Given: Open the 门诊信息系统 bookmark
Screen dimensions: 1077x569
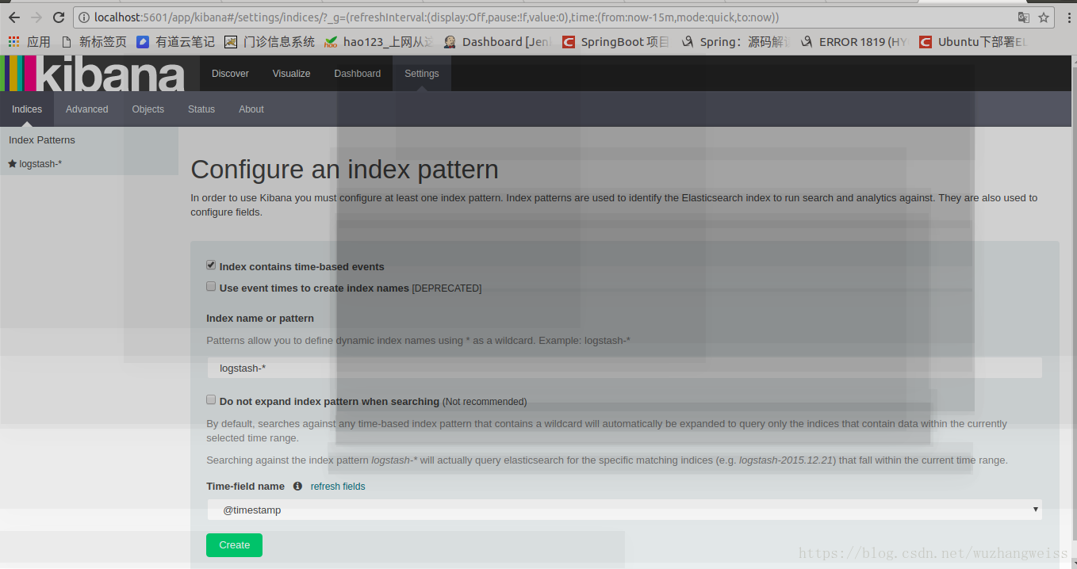Looking at the screenshot, I should [270, 41].
